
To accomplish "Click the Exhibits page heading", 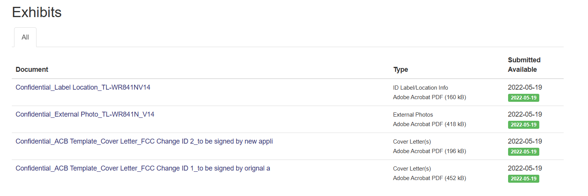I will click(37, 12).
